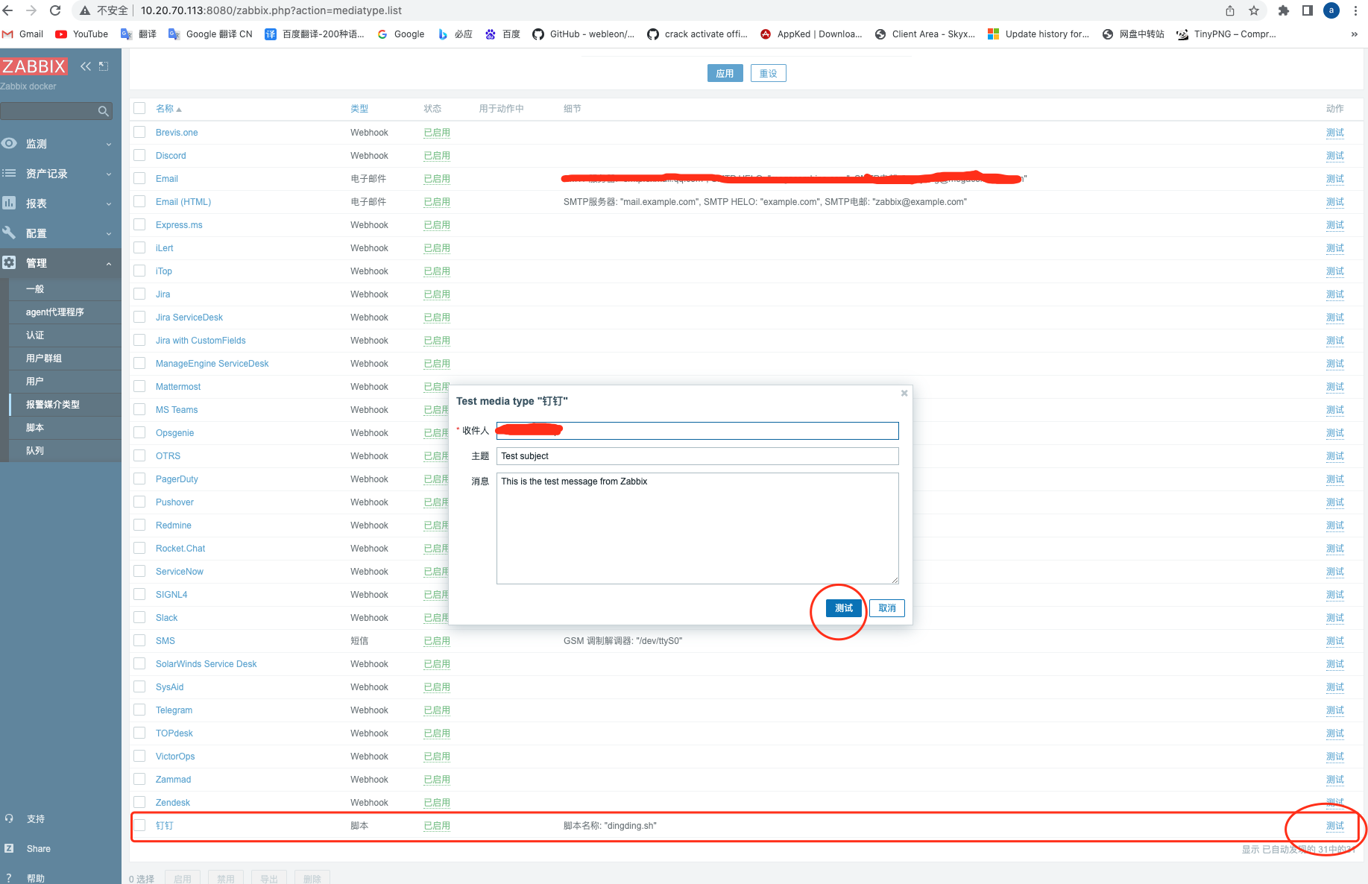
Task: Open the Gmail bookmark
Action: point(23,34)
